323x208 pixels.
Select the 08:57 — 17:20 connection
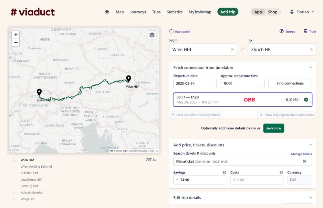click(x=243, y=100)
